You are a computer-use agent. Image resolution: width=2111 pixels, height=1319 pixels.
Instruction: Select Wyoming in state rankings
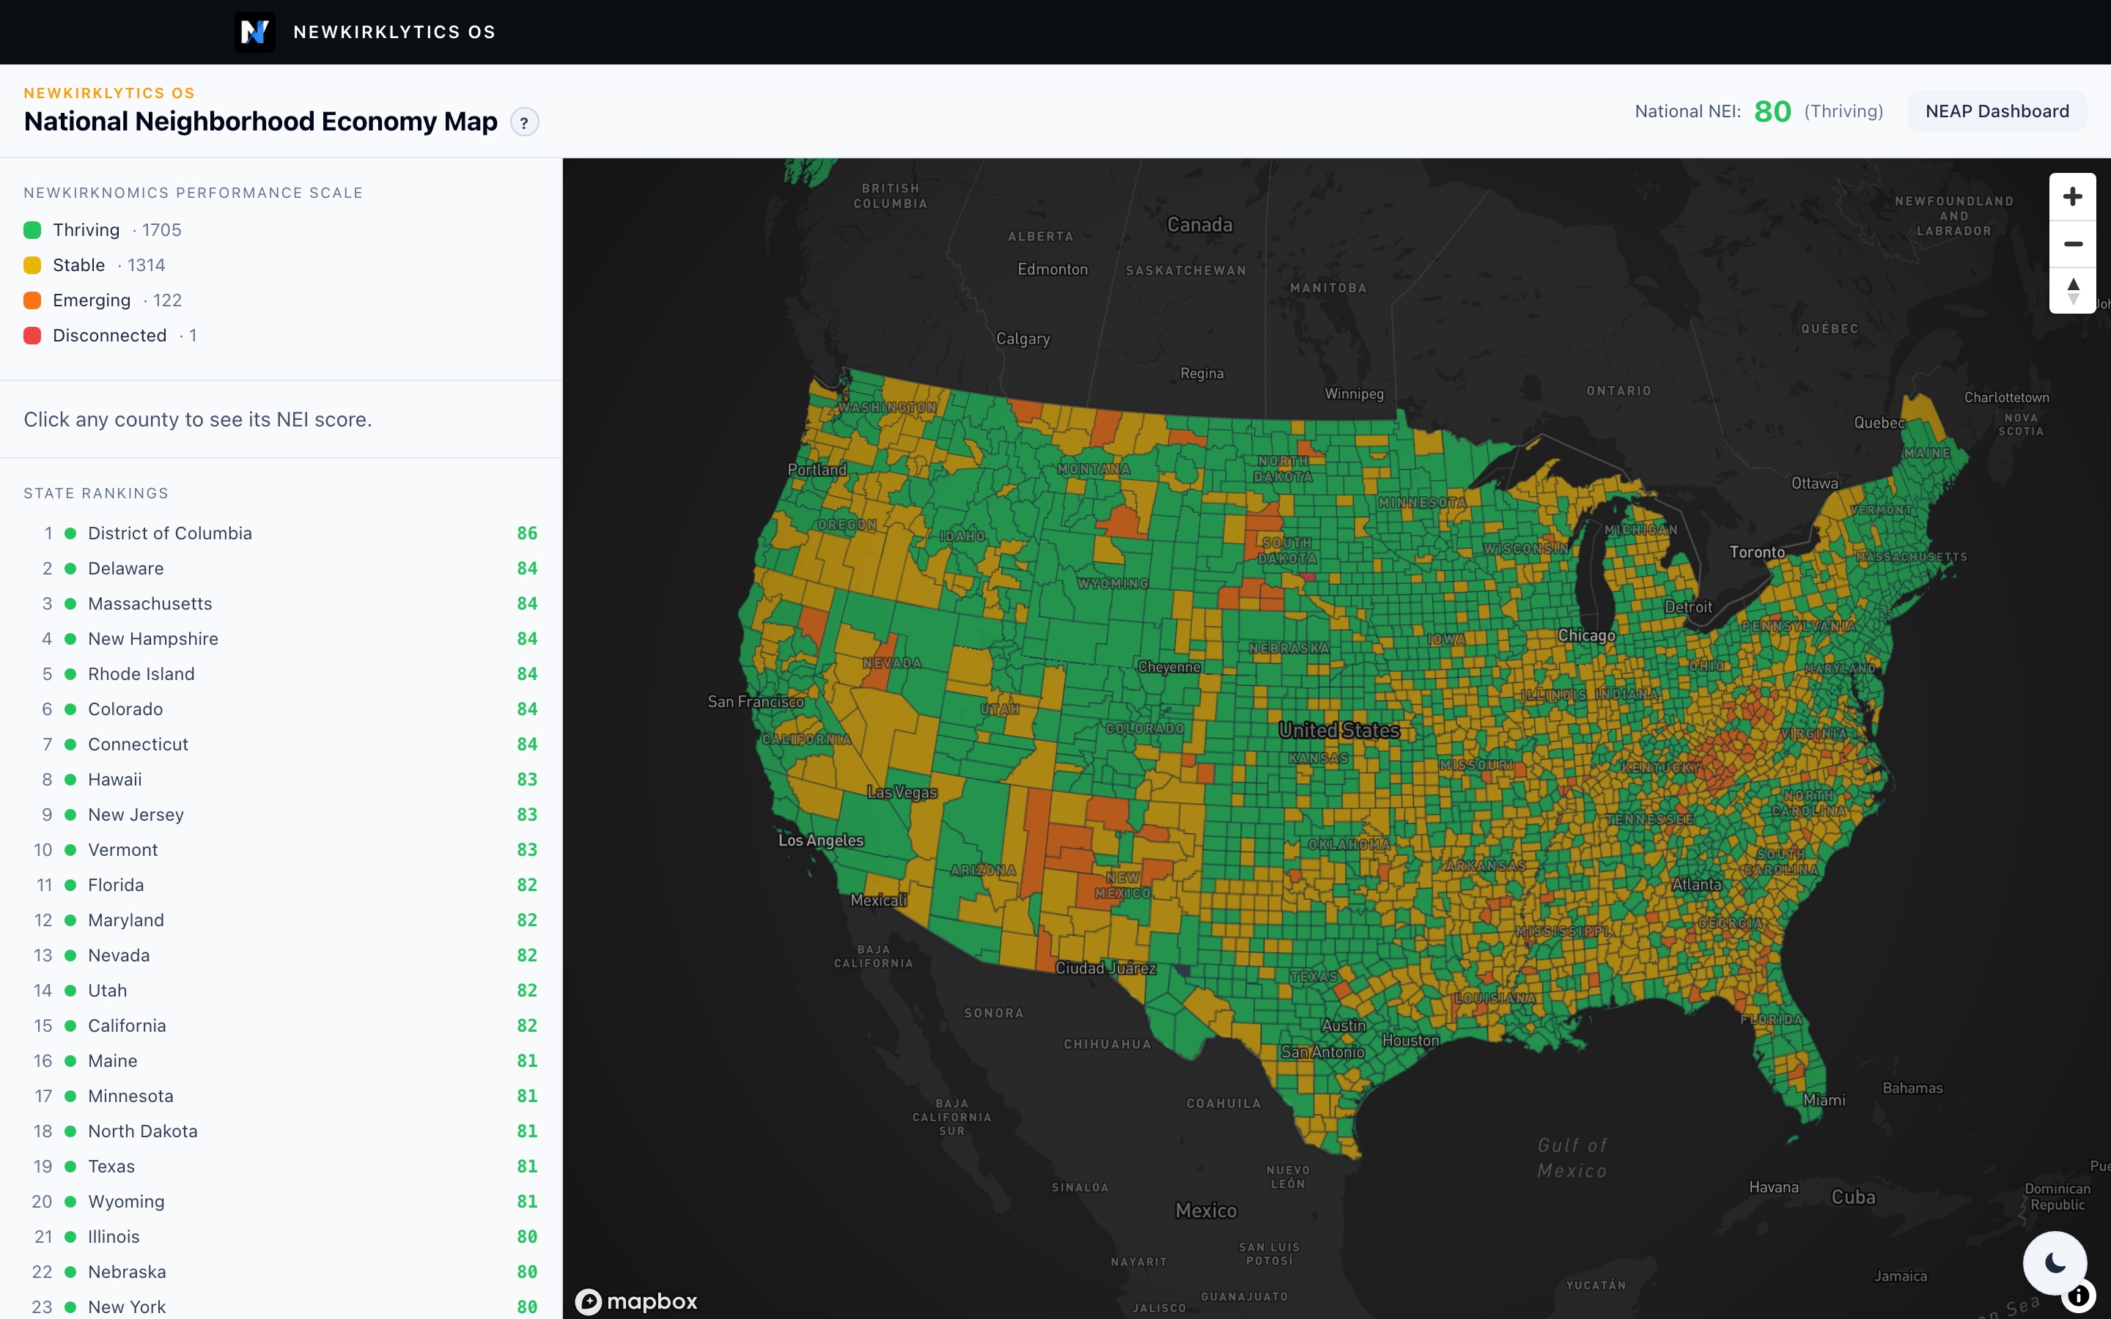(281, 1202)
